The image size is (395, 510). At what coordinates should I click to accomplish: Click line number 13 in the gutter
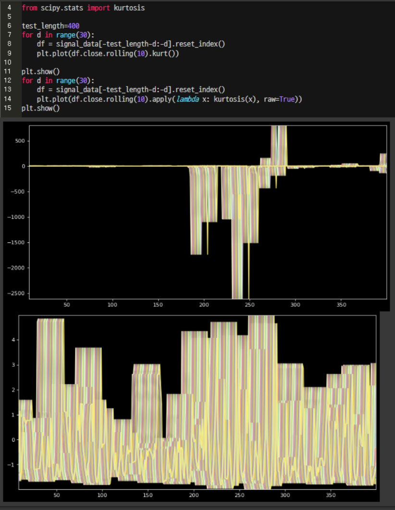[8, 89]
